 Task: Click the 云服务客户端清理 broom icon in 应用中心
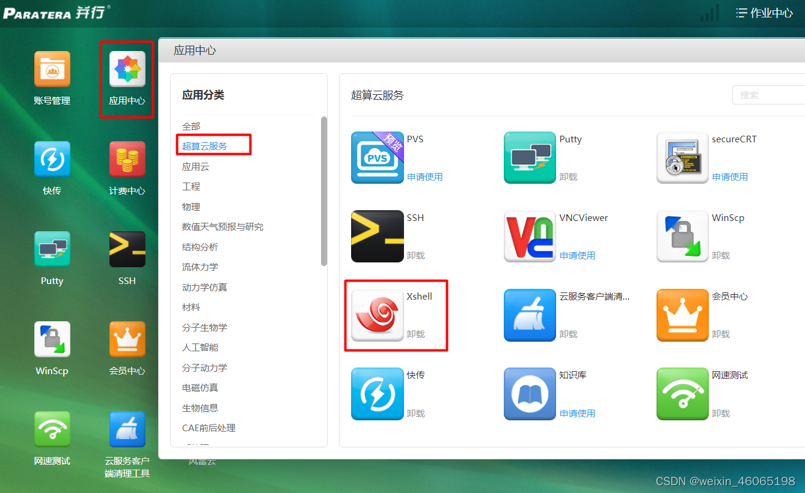(x=530, y=315)
